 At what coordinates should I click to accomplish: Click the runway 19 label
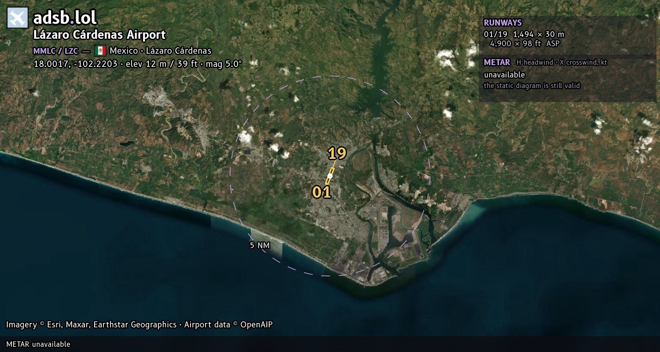pos(337,154)
